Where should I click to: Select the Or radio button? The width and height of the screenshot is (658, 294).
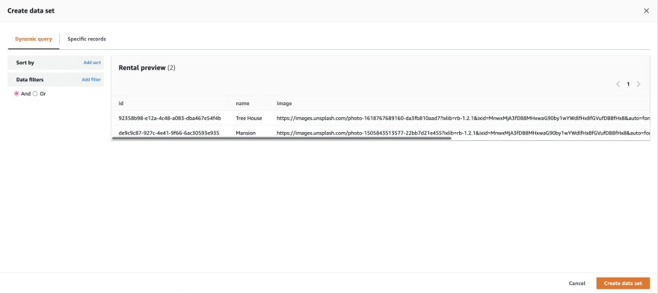(35, 94)
